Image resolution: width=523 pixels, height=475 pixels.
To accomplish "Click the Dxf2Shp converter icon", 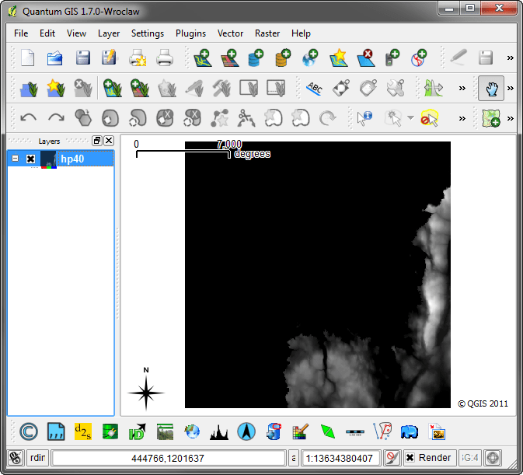I will point(82,431).
